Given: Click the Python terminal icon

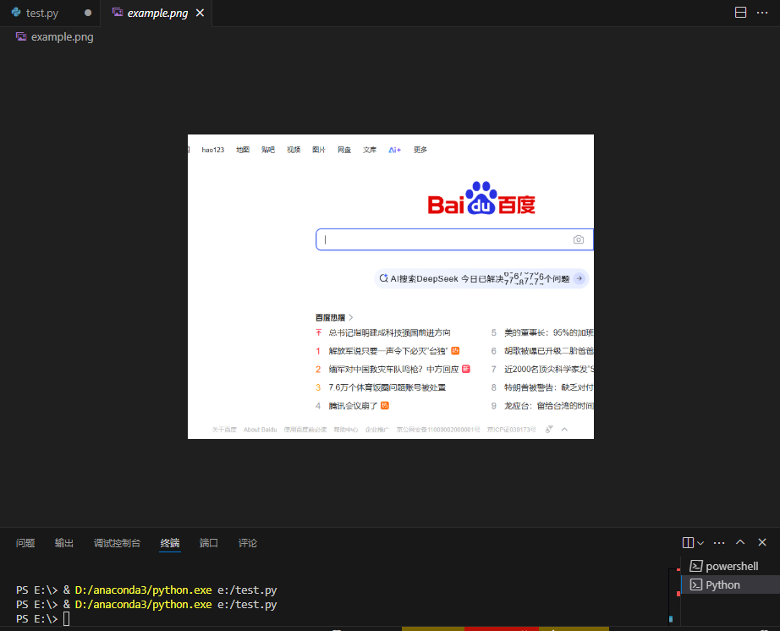Looking at the screenshot, I should (x=696, y=584).
